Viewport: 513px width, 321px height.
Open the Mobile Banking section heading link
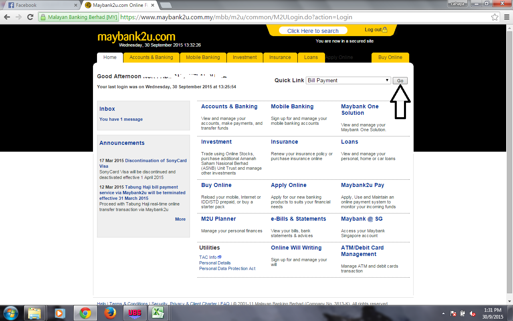292,106
